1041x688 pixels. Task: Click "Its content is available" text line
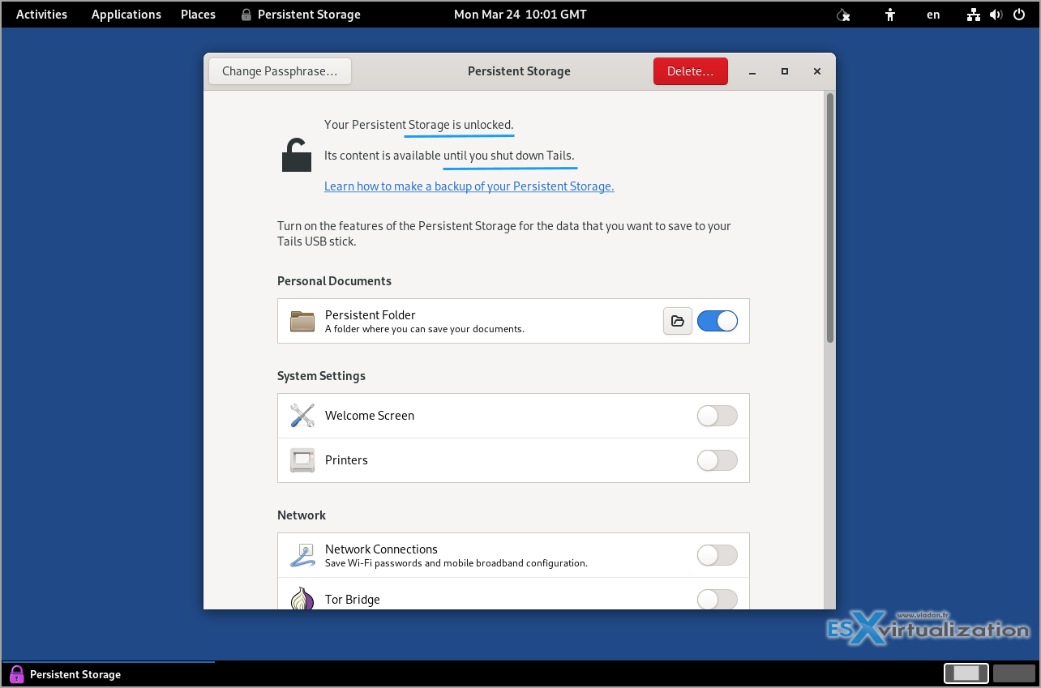tap(449, 156)
